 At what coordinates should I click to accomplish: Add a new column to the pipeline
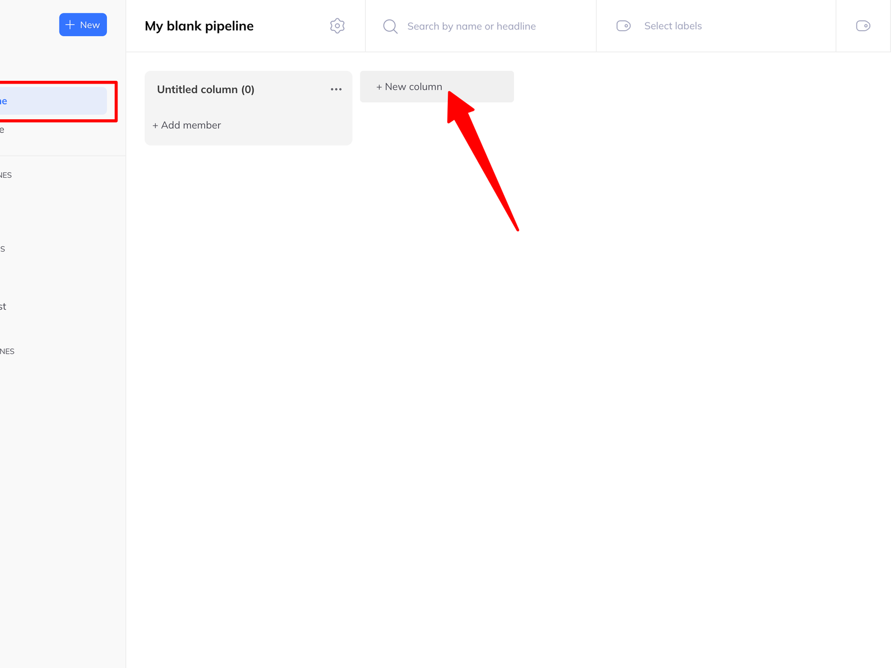(437, 86)
